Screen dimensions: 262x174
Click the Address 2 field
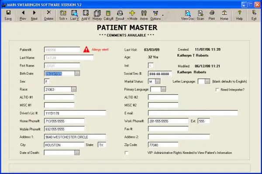tap(179, 137)
